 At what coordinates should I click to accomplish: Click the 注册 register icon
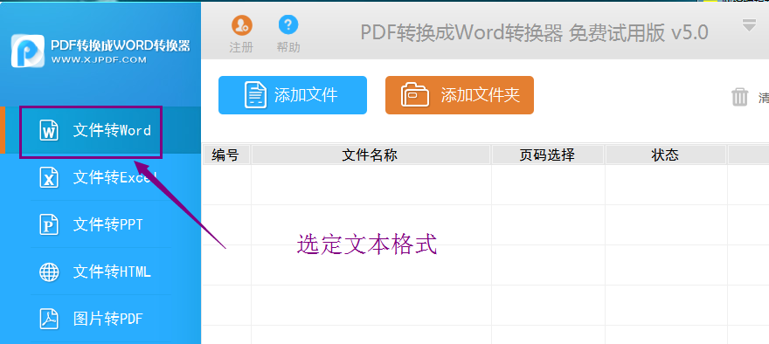point(242,25)
